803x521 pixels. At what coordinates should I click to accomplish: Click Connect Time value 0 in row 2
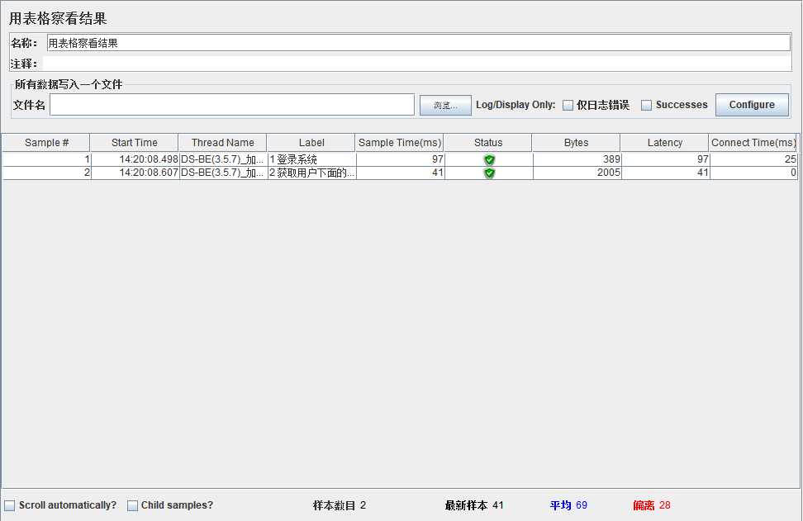[753, 173]
